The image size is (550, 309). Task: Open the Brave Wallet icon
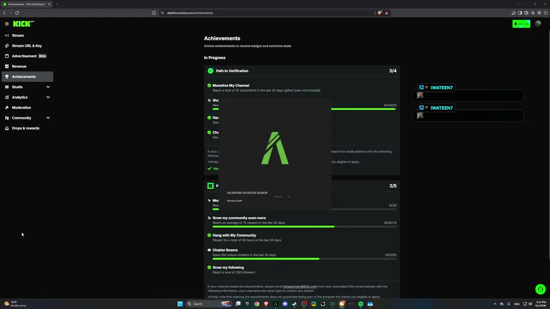526,13
